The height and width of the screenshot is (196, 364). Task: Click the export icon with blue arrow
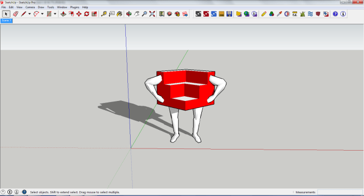point(185,14)
